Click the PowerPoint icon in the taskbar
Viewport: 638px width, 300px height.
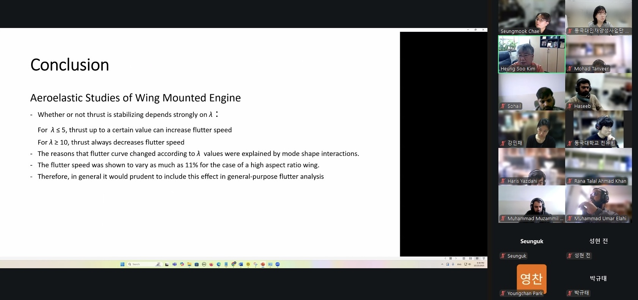coord(263,264)
